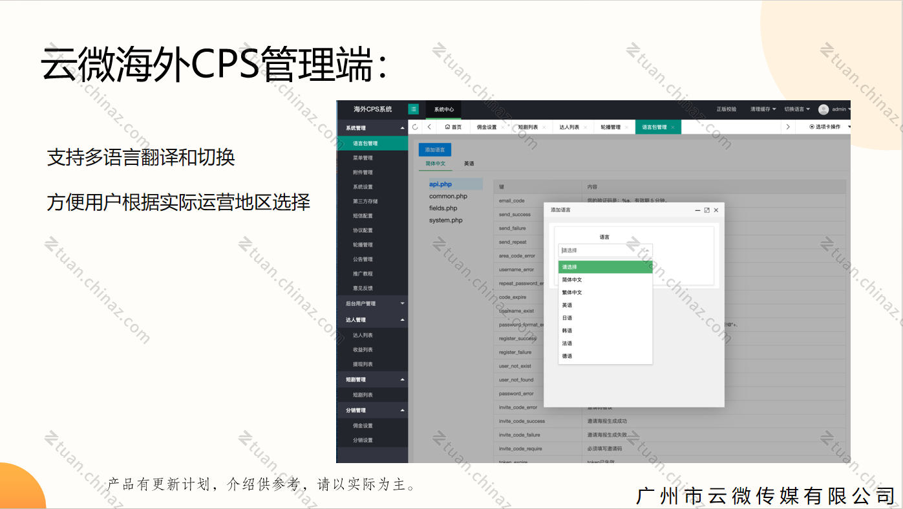
Task: Click the 添加语言 button
Action: [435, 149]
